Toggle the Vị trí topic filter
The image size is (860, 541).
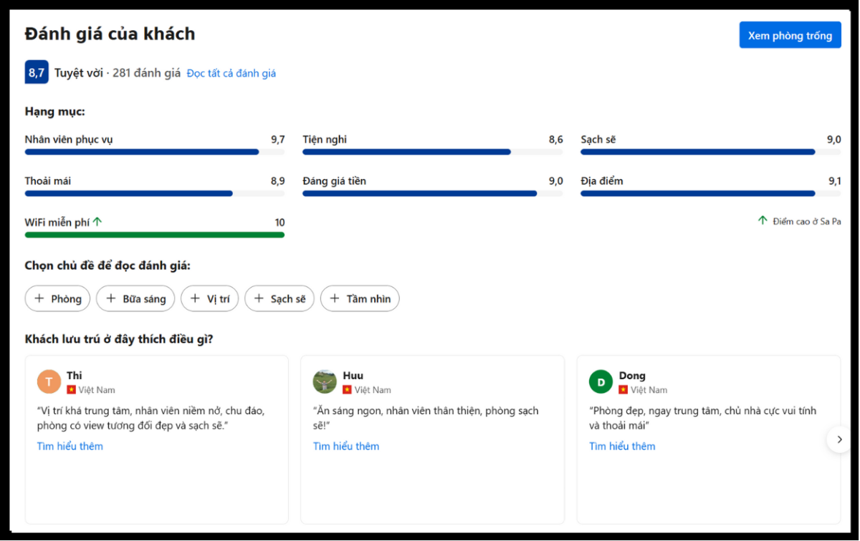coord(209,298)
